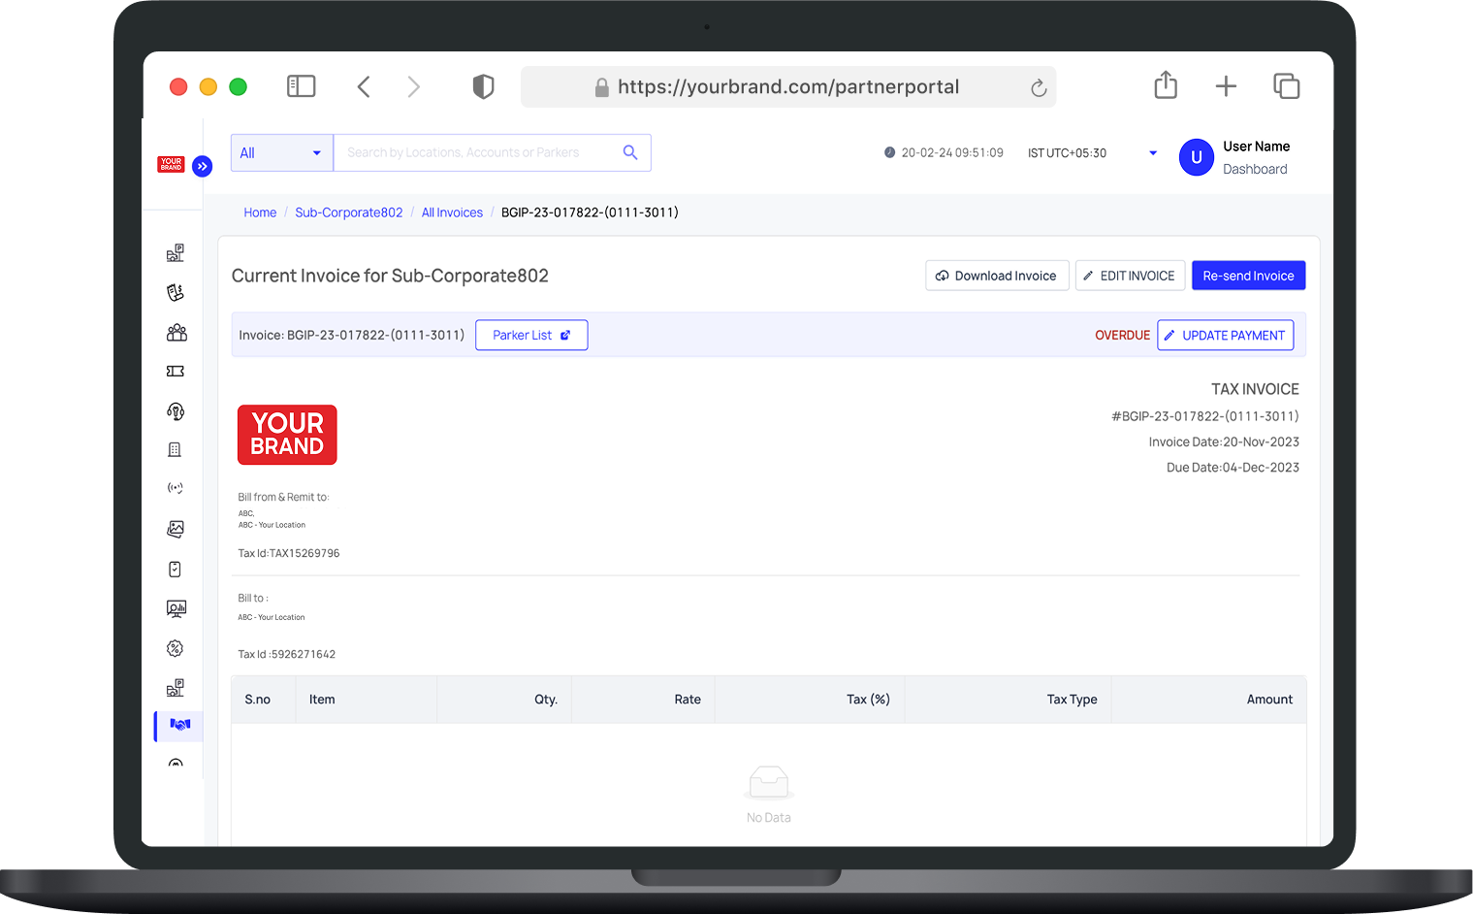Open the All filter dropdown

(x=282, y=152)
